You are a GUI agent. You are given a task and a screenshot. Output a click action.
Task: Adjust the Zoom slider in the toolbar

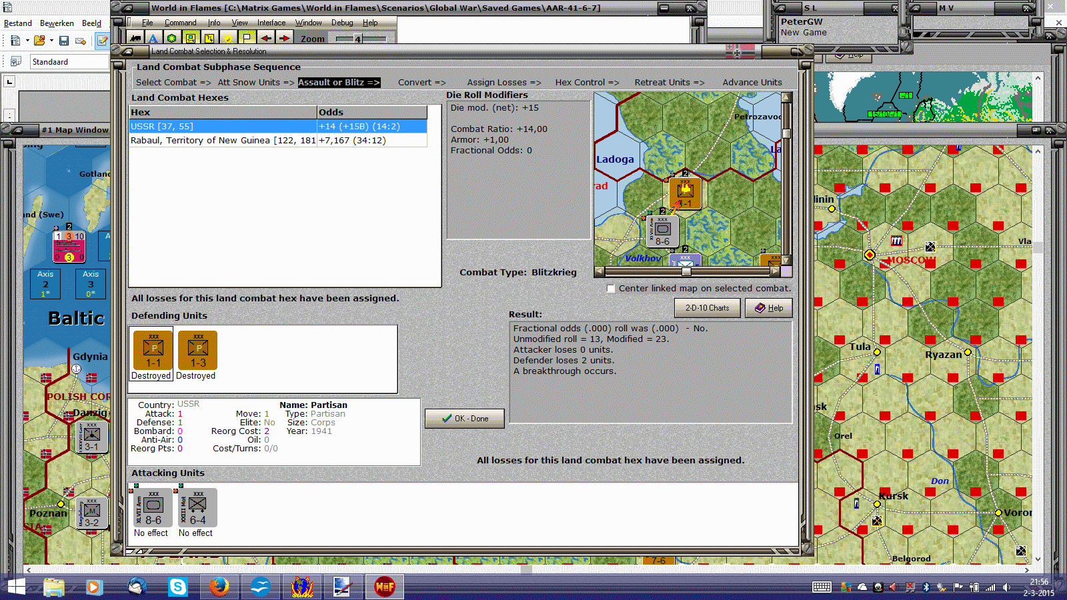pyautogui.click(x=357, y=39)
